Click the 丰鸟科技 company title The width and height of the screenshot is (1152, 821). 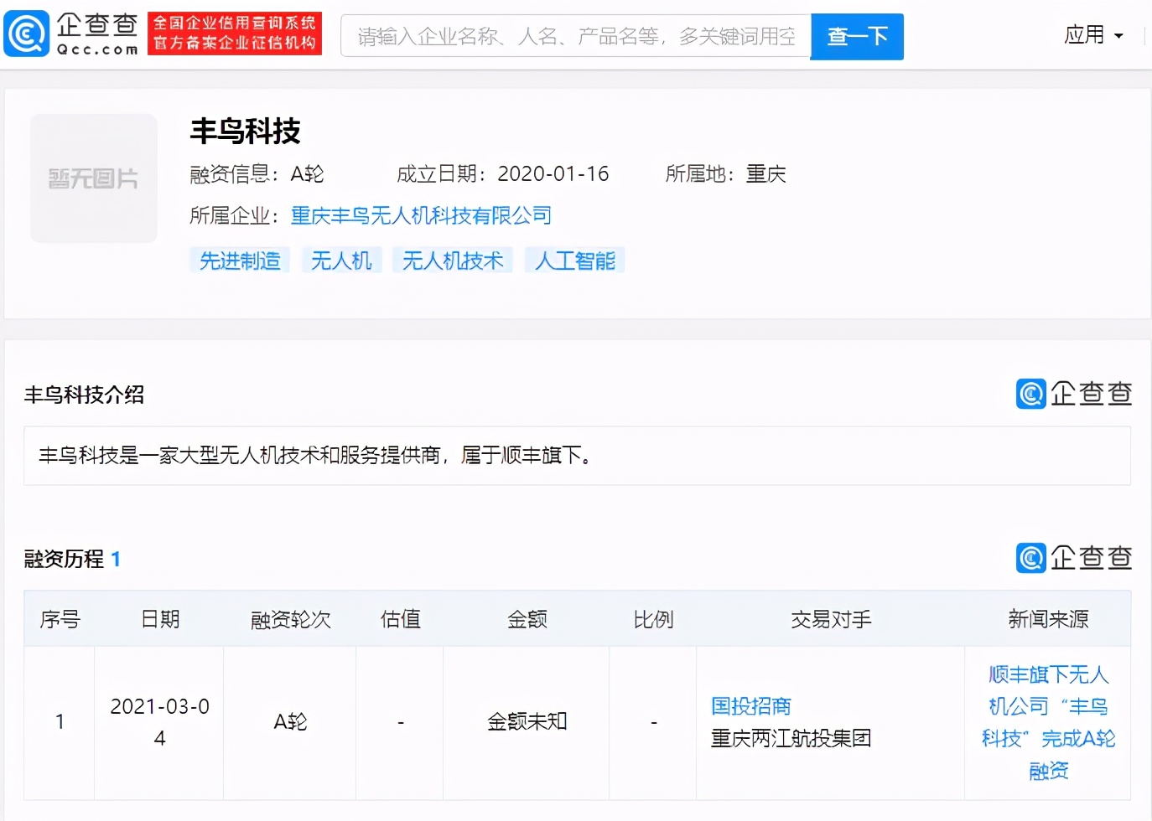coord(245,131)
